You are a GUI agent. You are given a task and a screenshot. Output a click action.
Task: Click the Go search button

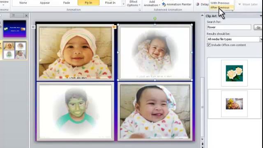coord(258,28)
